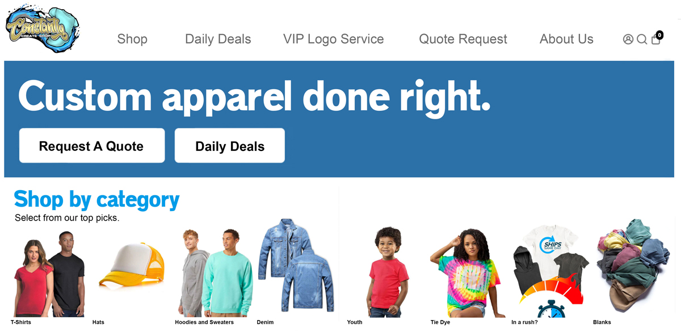Open the Youth category kid photo
This screenshot has height=336, width=681.
(388, 272)
